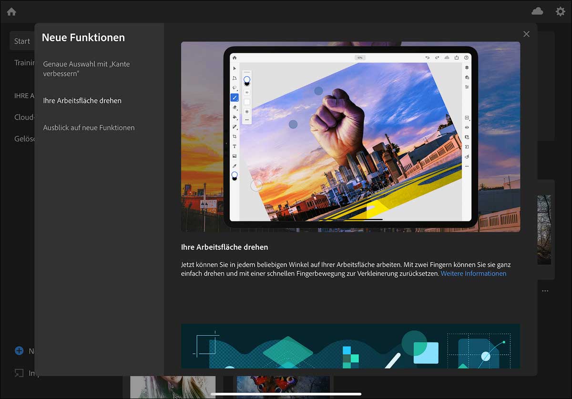572x399 pixels.
Task: Tap the iPad home indicator bar
Action: [286, 394]
